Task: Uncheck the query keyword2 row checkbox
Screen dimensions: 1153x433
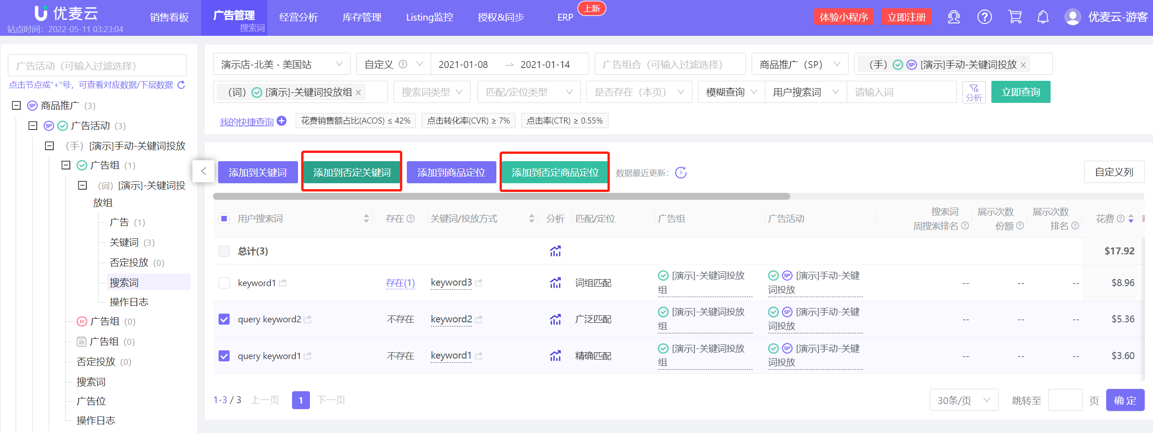Action: click(224, 319)
